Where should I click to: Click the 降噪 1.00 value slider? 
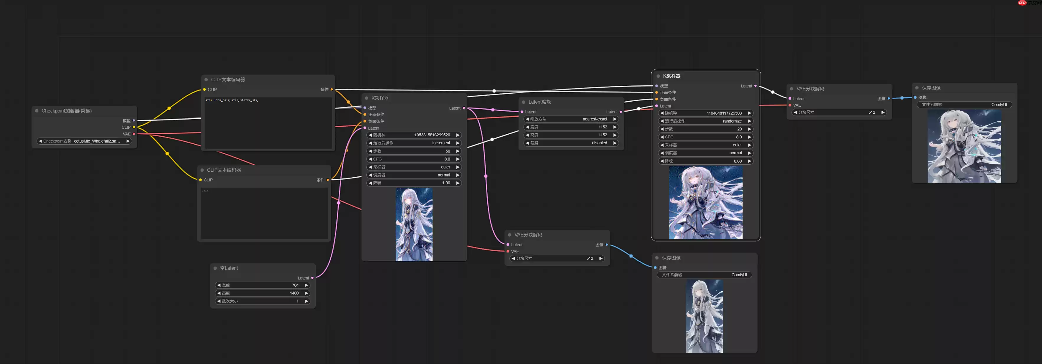pos(413,183)
